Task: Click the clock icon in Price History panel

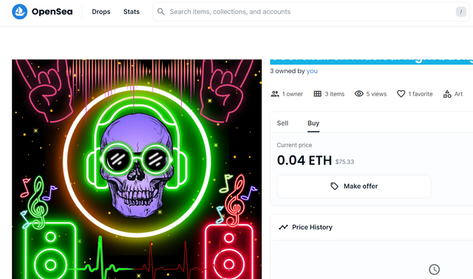Action: tap(434, 269)
